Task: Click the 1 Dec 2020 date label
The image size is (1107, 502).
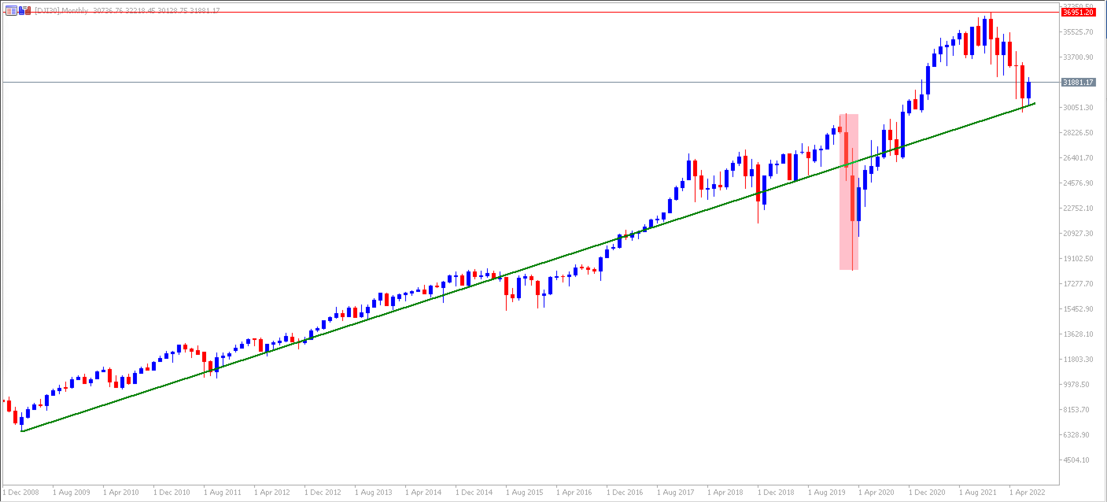Action: coord(927,492)
